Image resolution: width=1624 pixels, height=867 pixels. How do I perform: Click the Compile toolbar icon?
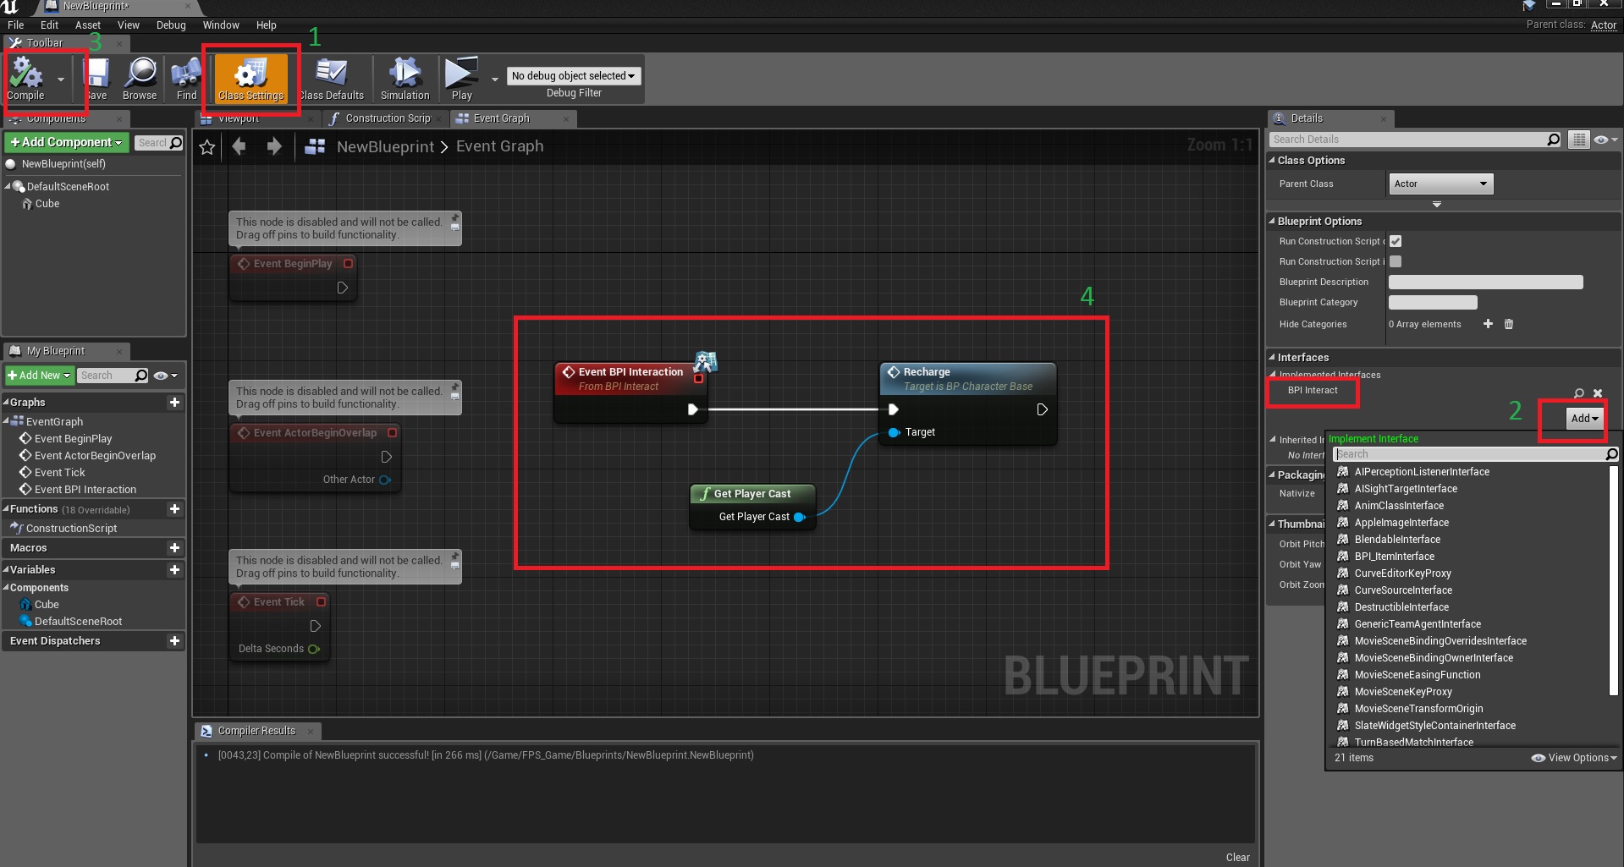coord(26,76)
